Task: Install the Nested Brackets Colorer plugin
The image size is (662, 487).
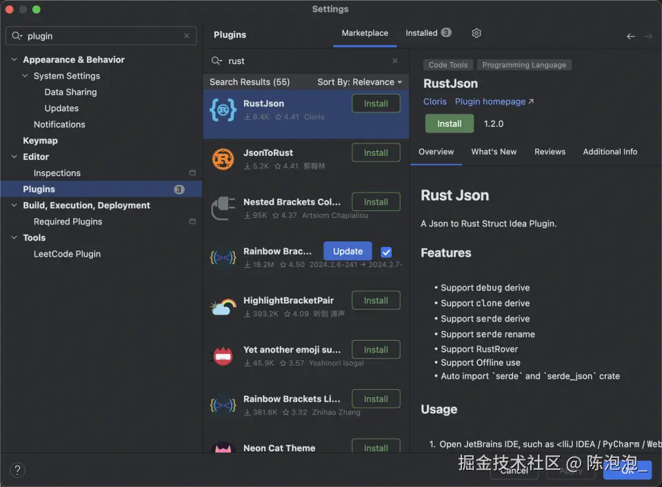Action: tap(376, 202)
